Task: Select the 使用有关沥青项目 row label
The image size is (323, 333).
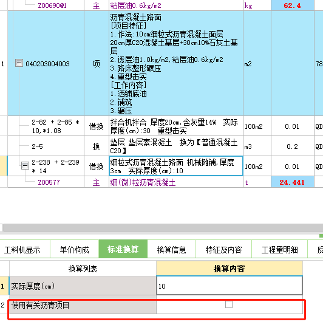Action: (83, 306)
